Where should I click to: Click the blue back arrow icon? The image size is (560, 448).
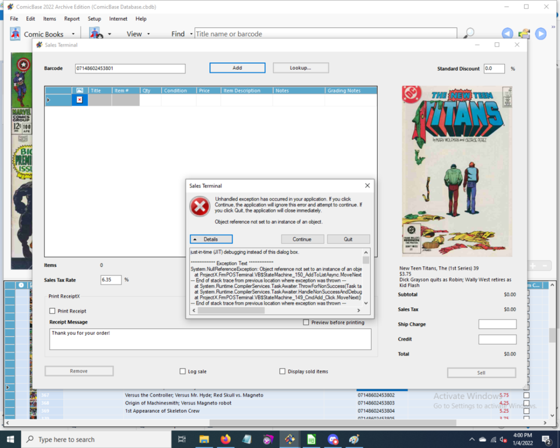(x=507, y=33)
